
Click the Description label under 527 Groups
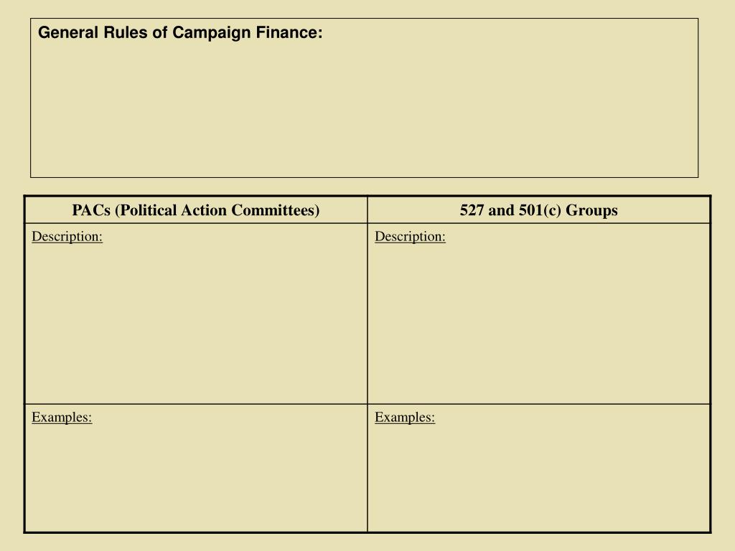410,237
